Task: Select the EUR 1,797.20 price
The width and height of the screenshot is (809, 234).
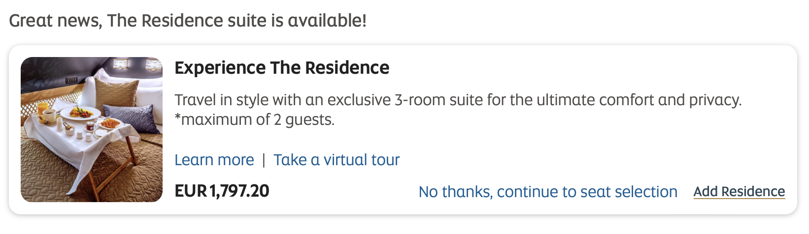Action: 222,191
